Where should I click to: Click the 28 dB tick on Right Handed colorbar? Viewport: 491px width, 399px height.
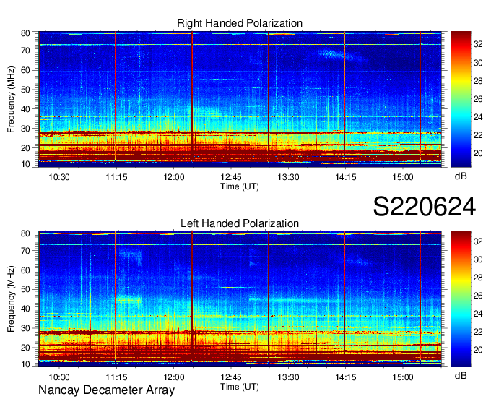tap(478, 81)
